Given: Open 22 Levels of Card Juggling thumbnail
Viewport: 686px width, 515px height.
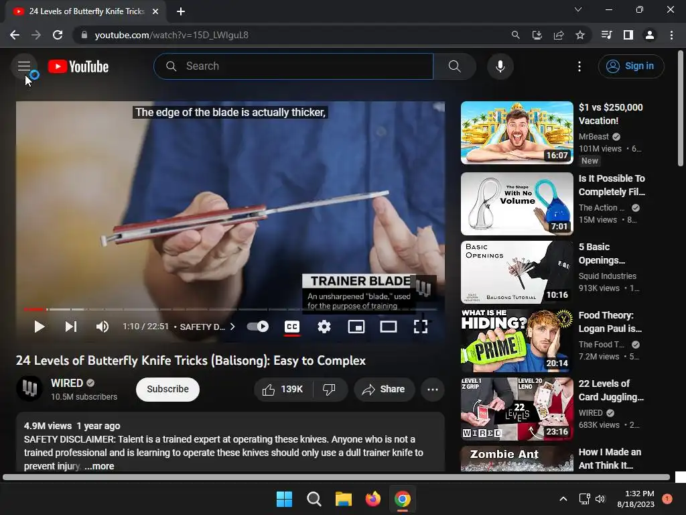Looking at the screenshot, I should pyautogui.click(x=517, y=409).
